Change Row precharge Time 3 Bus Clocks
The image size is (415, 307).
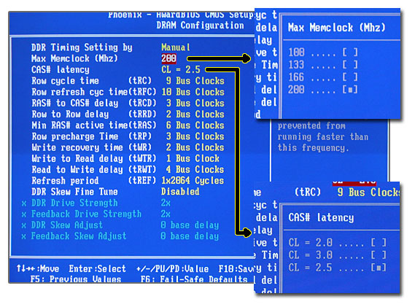click(x=195, y=136)
